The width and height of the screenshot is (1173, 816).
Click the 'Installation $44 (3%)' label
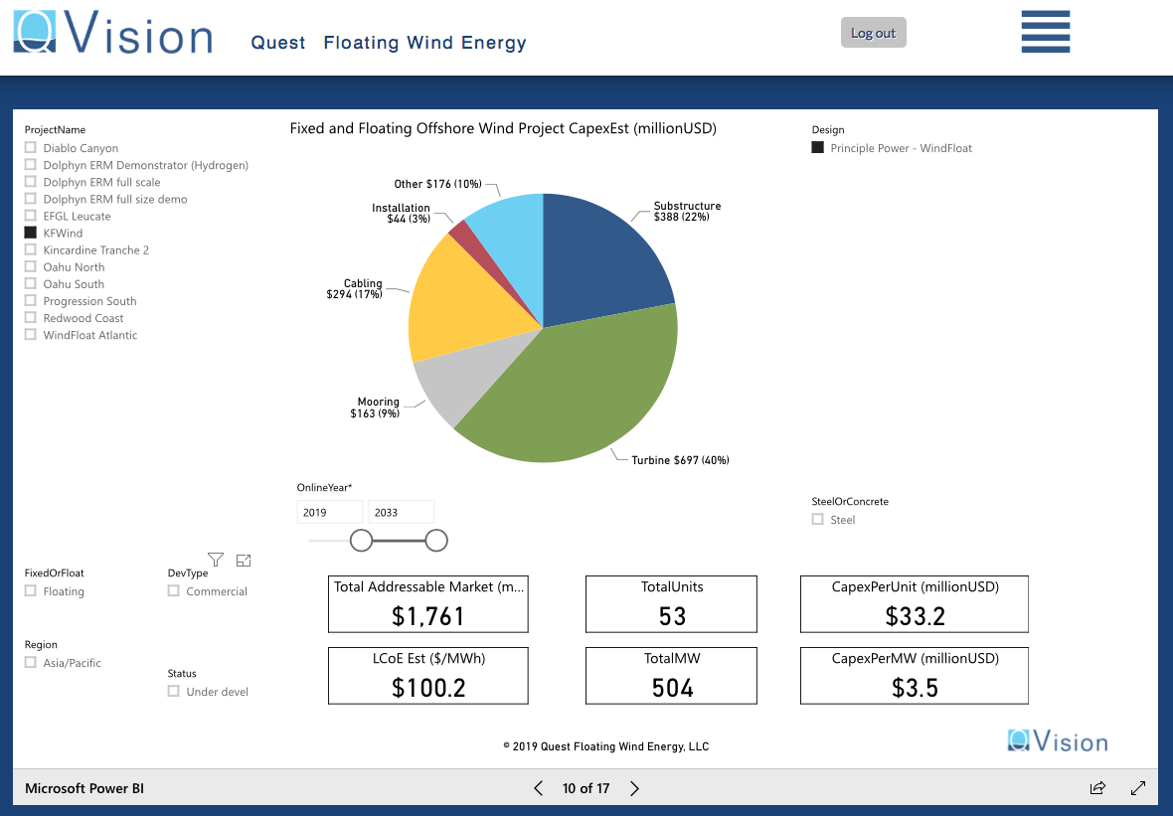click(401, 213)
